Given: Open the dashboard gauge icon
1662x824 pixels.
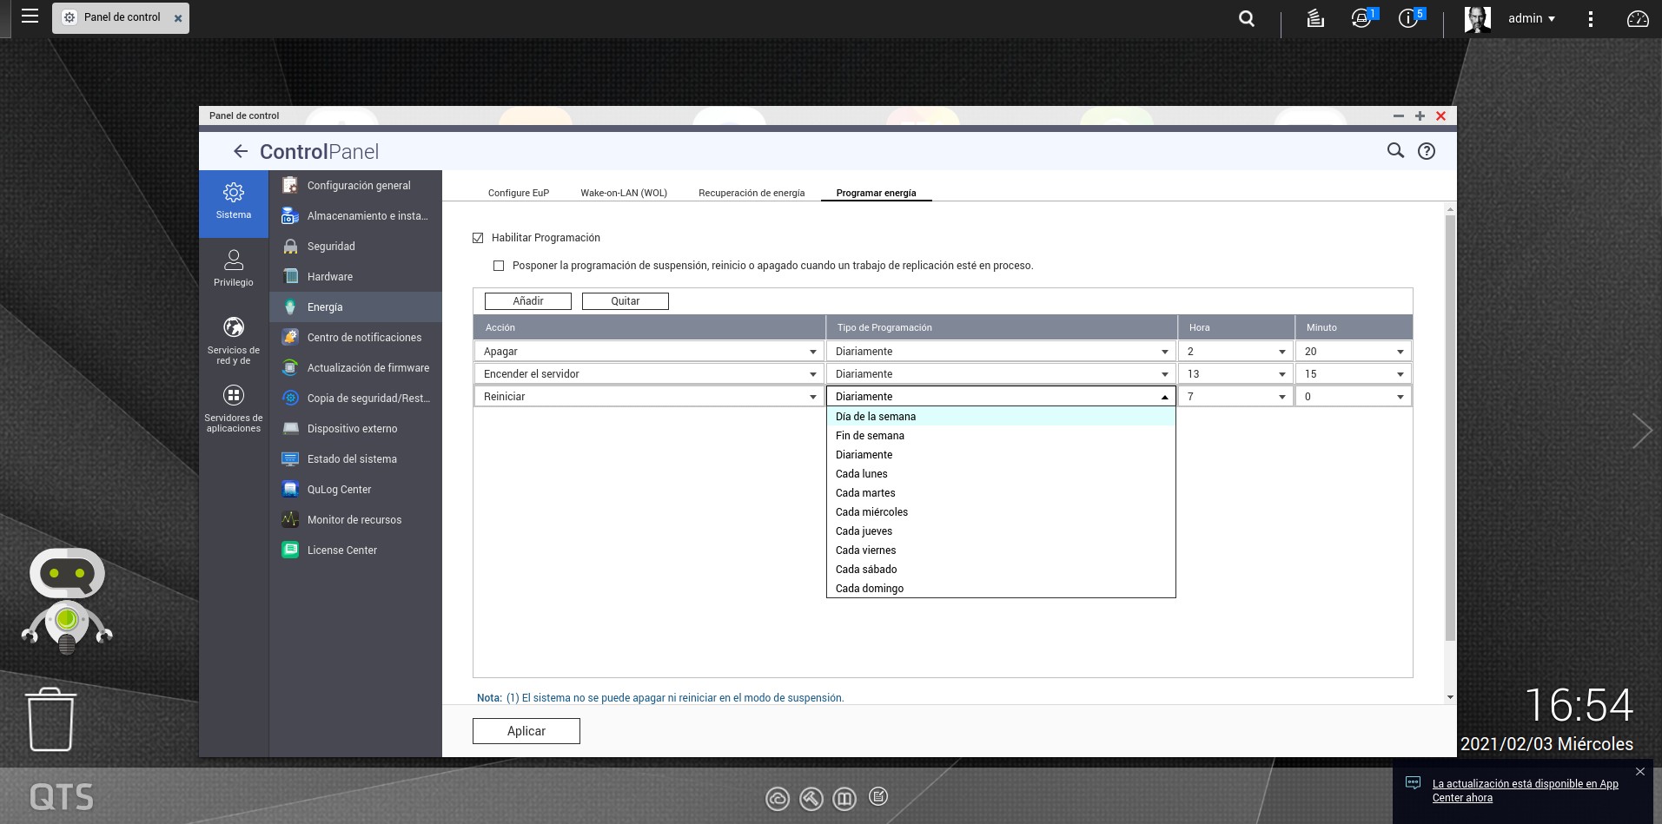Looking at the screenshot, I should point(1638,18).
